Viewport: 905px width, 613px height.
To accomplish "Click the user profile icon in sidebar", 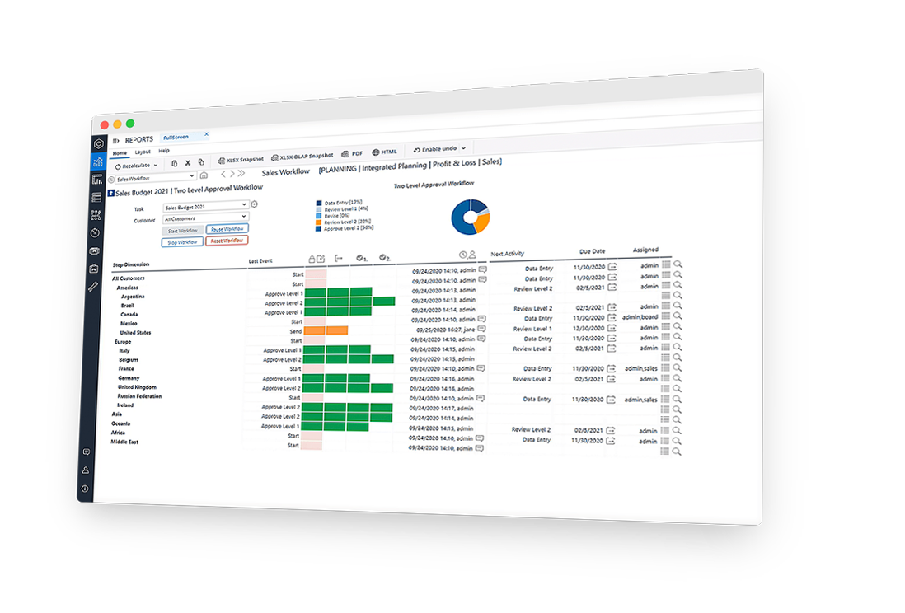I will 85,470.
